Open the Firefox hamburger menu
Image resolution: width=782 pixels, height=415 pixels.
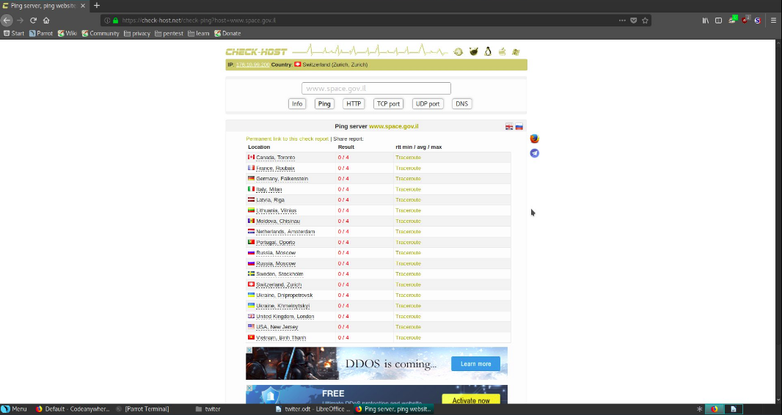773,21
